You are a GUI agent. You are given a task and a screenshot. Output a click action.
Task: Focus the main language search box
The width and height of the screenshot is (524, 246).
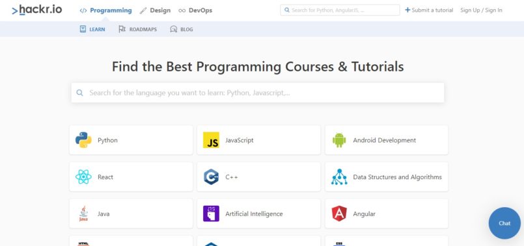click(x=258, y=93)
